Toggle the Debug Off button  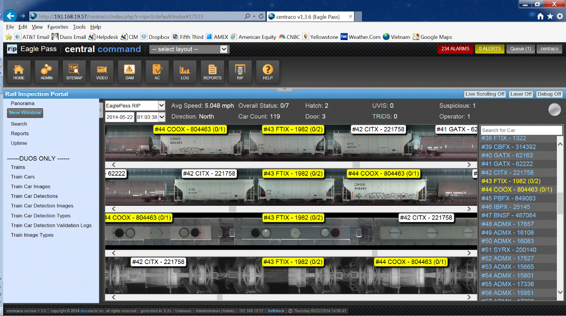tap(549, 94)
